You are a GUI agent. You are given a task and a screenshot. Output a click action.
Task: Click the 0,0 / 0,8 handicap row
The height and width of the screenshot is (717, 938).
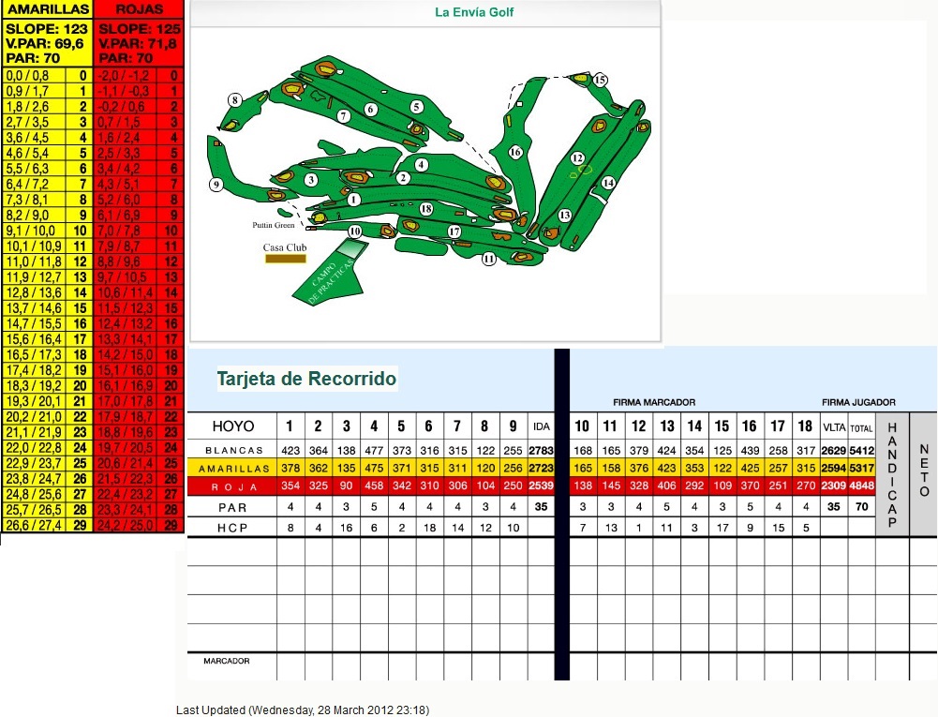47,75
